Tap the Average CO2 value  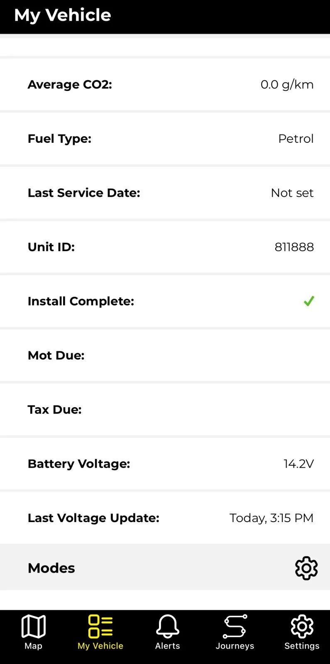[x=287, y=85]
